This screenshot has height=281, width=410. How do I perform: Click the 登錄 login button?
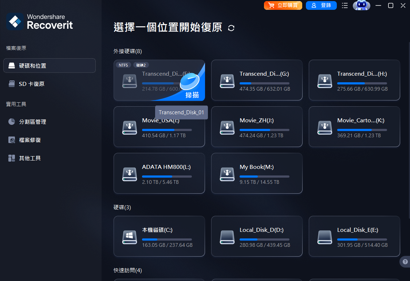point(321,5)
